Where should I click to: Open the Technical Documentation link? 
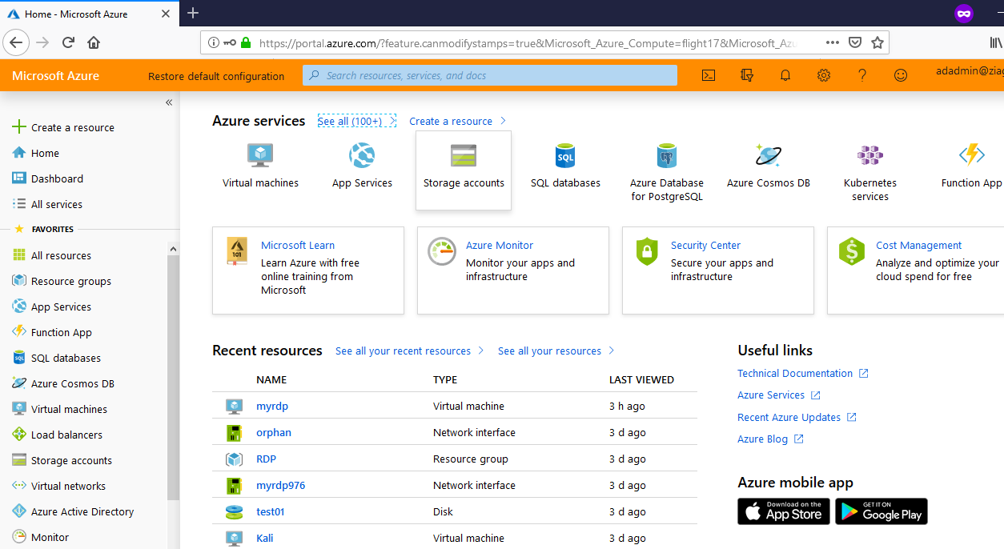796,373
